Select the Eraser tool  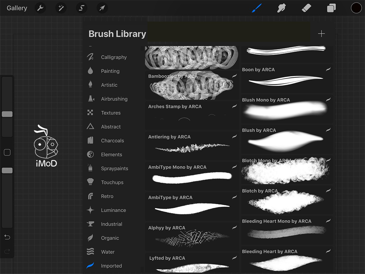click(306, 8)
